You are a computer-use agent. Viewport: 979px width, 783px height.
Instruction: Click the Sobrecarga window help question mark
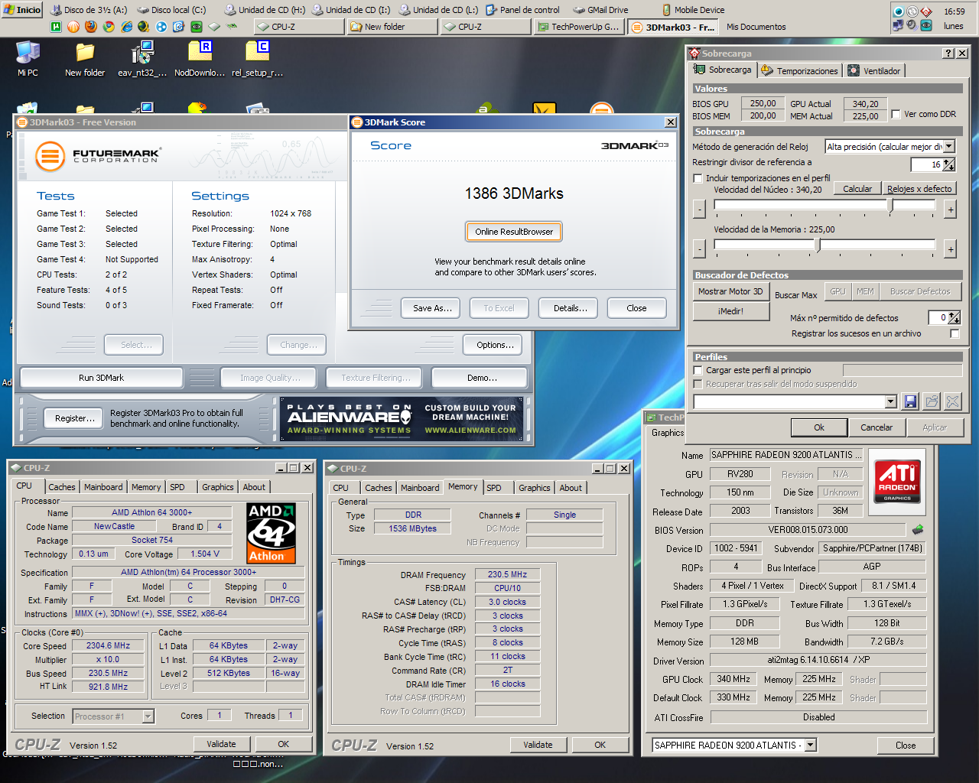[948, 54]
